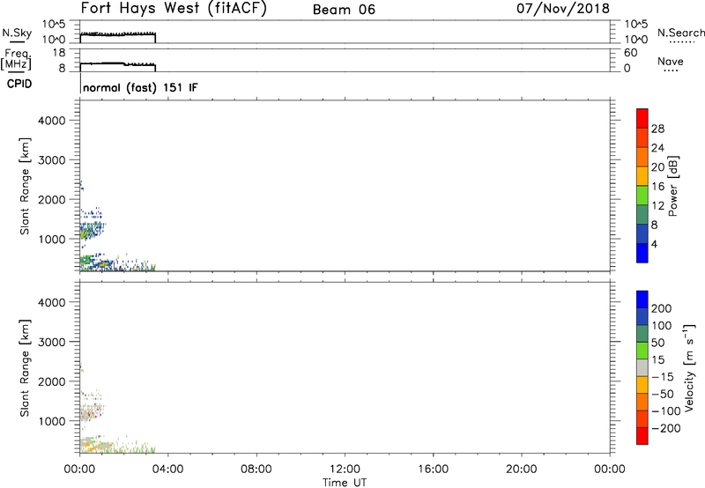Click the '16:00' time tick label

coord(433,470)
